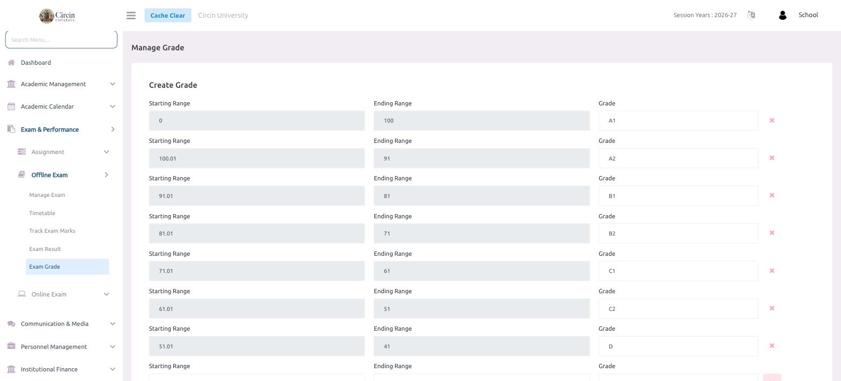Click the Grade field containing A1
The height and width of the screenshot is (381, 841).
678,120
